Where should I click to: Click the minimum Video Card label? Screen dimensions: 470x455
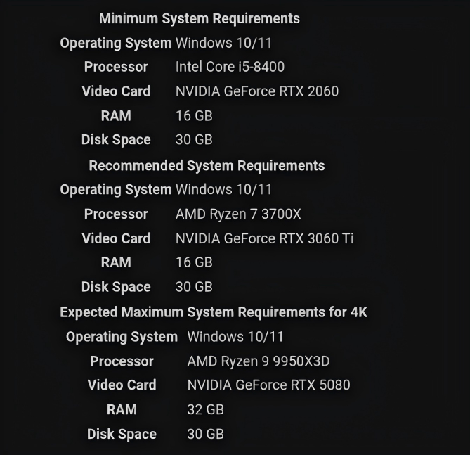coord(116,91)
